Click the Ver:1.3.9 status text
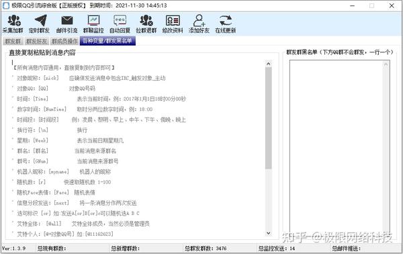Screen dimensions: 403x254 pos(14,249)
